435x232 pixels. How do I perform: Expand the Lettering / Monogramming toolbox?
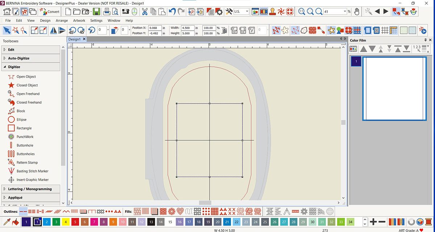[x=30, y=189]
